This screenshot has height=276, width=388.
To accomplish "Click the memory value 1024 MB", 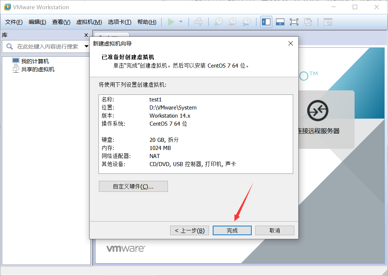I will click(x=160, y=148).
